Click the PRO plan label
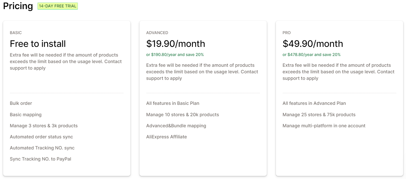406x179 pixels. [x=286, y=33]
